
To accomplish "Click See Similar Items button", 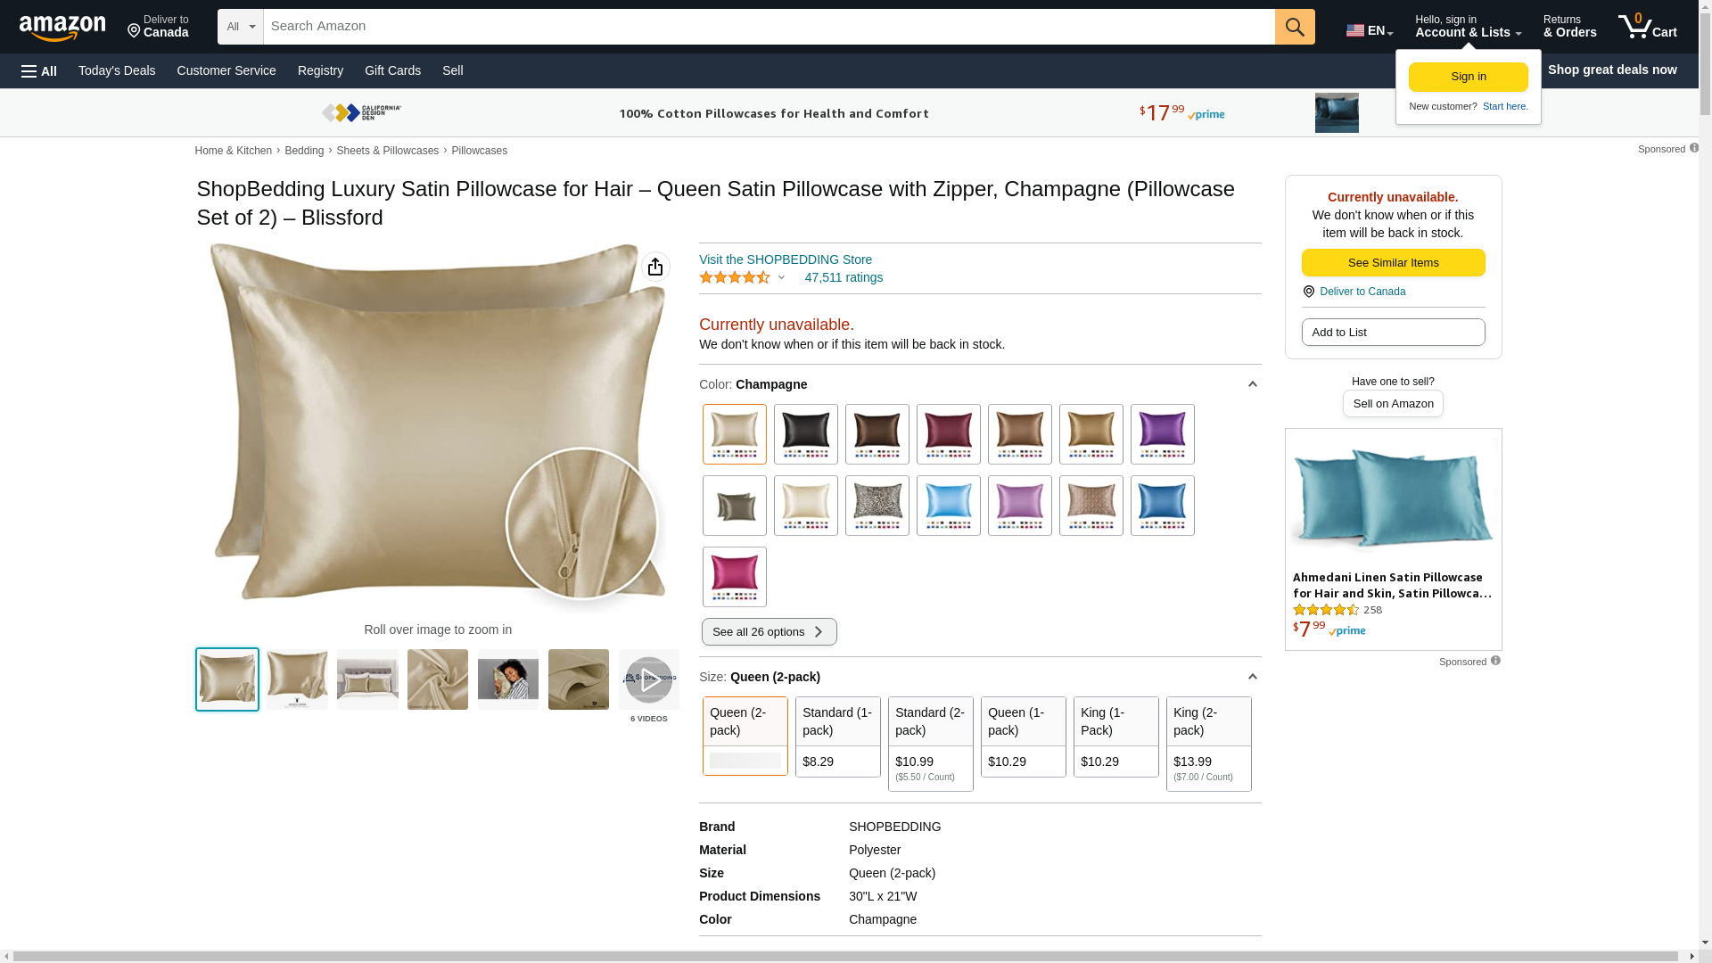I will pyautogui.click(x=1393, y=263).
